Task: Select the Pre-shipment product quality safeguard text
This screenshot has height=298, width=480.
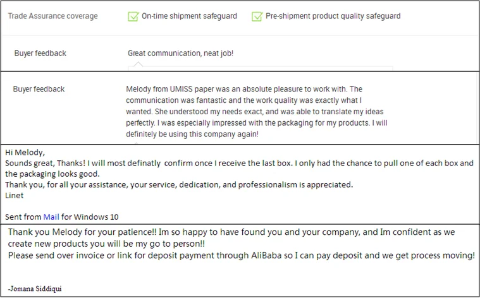Action: pos(333,16)
